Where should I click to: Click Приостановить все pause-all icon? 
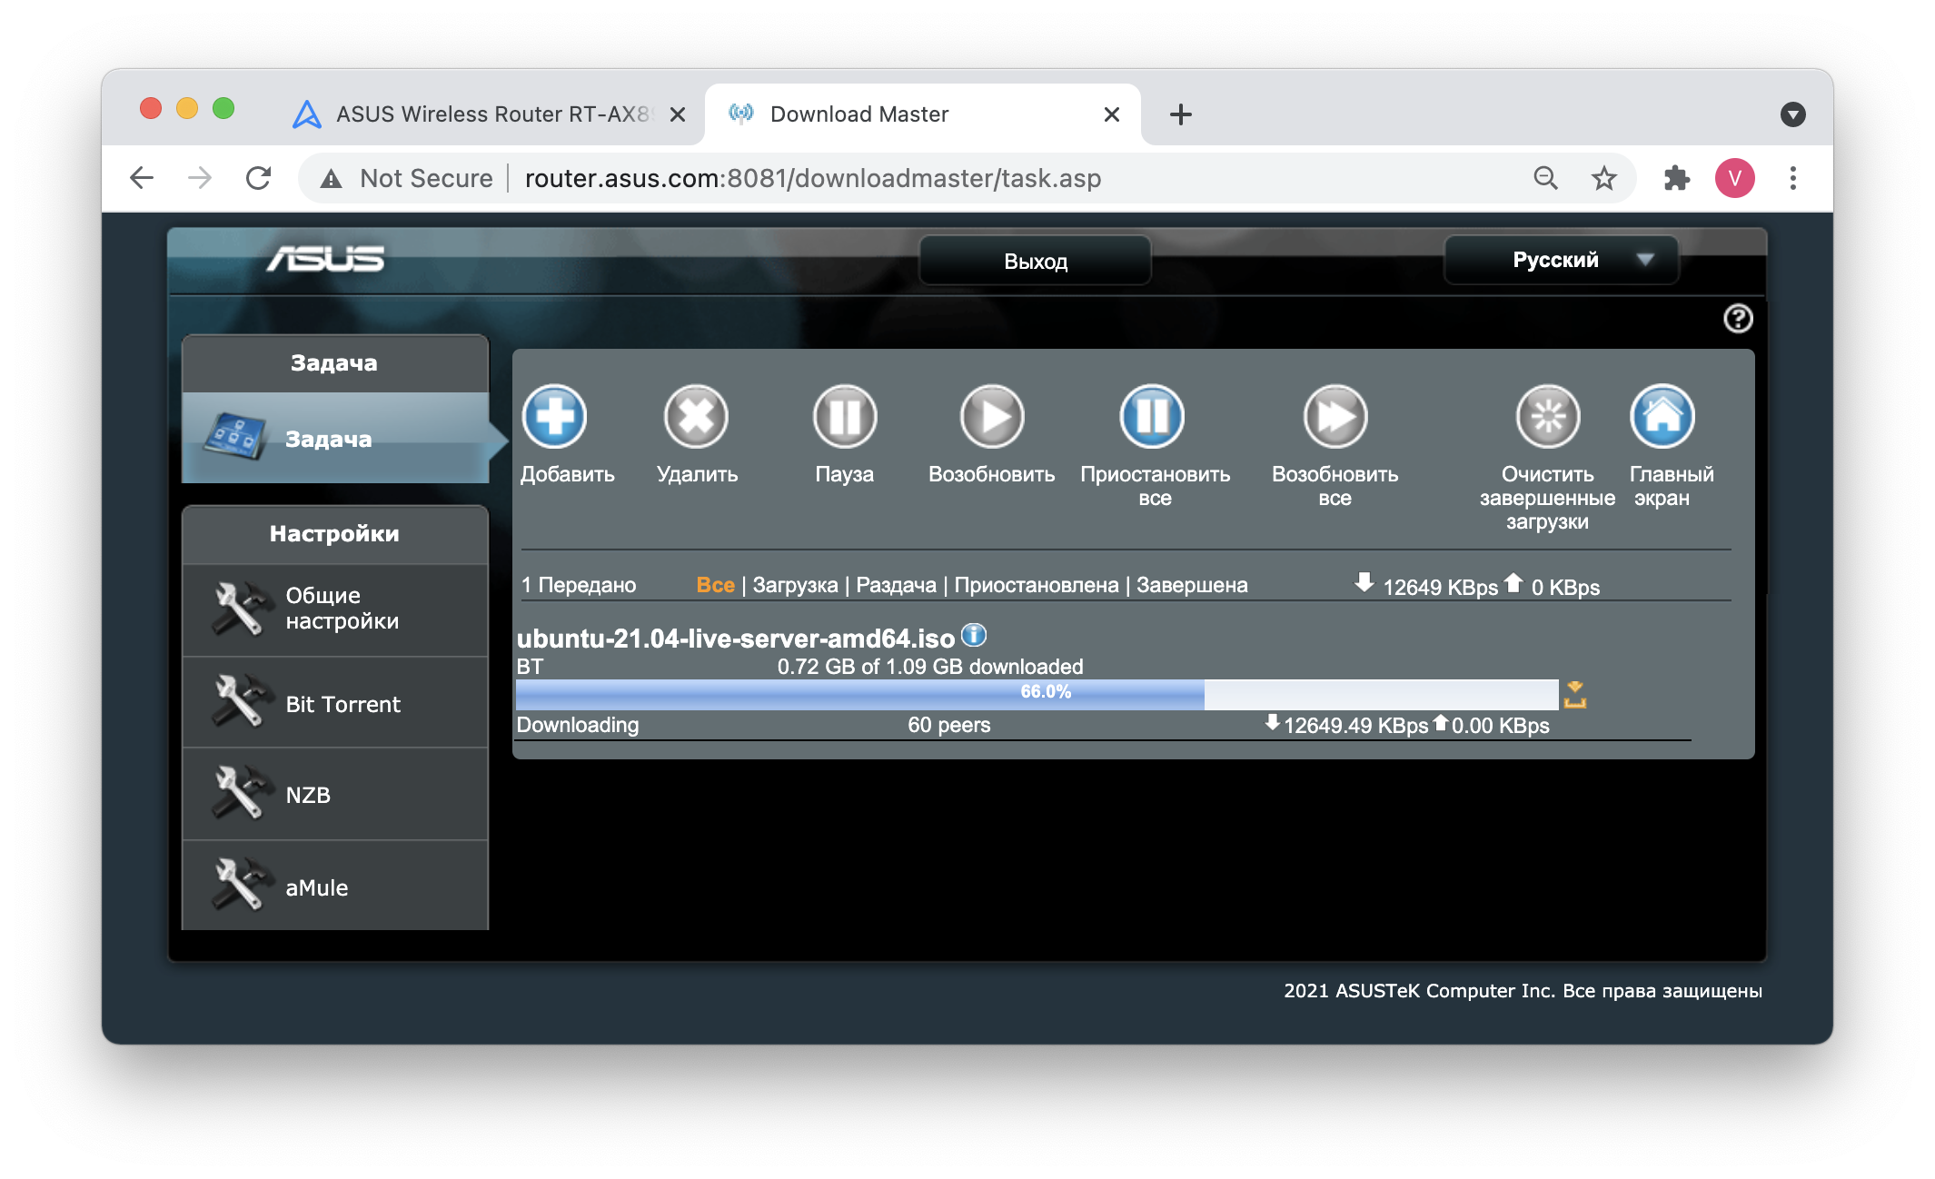tap(1152, 417)
